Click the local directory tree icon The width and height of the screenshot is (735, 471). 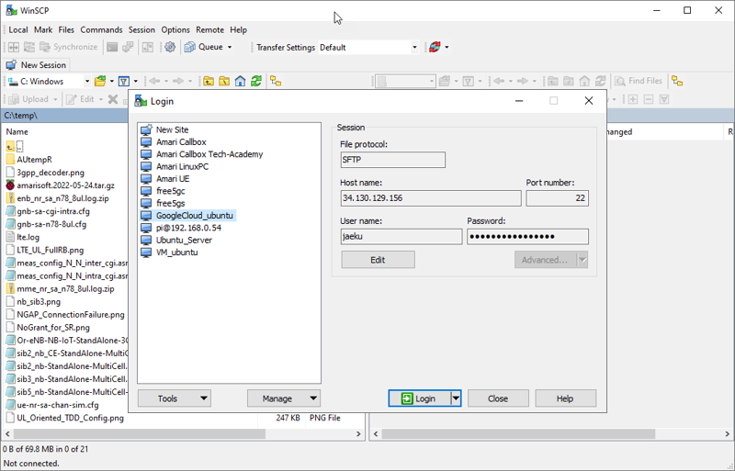pyautogui.click(x=276, y=81)
